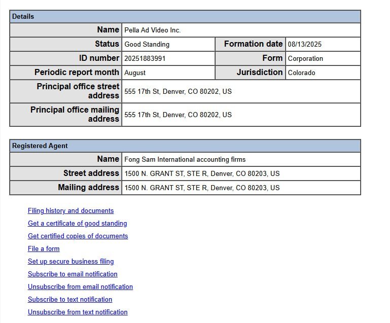Select registered agent name Fong Sam International
Screen dimensions: 390x323
point(185,160)
